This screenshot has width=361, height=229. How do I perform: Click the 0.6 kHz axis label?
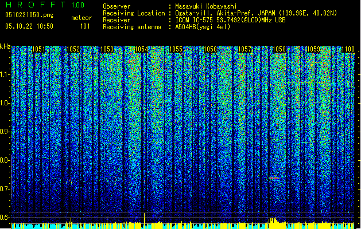5,218
